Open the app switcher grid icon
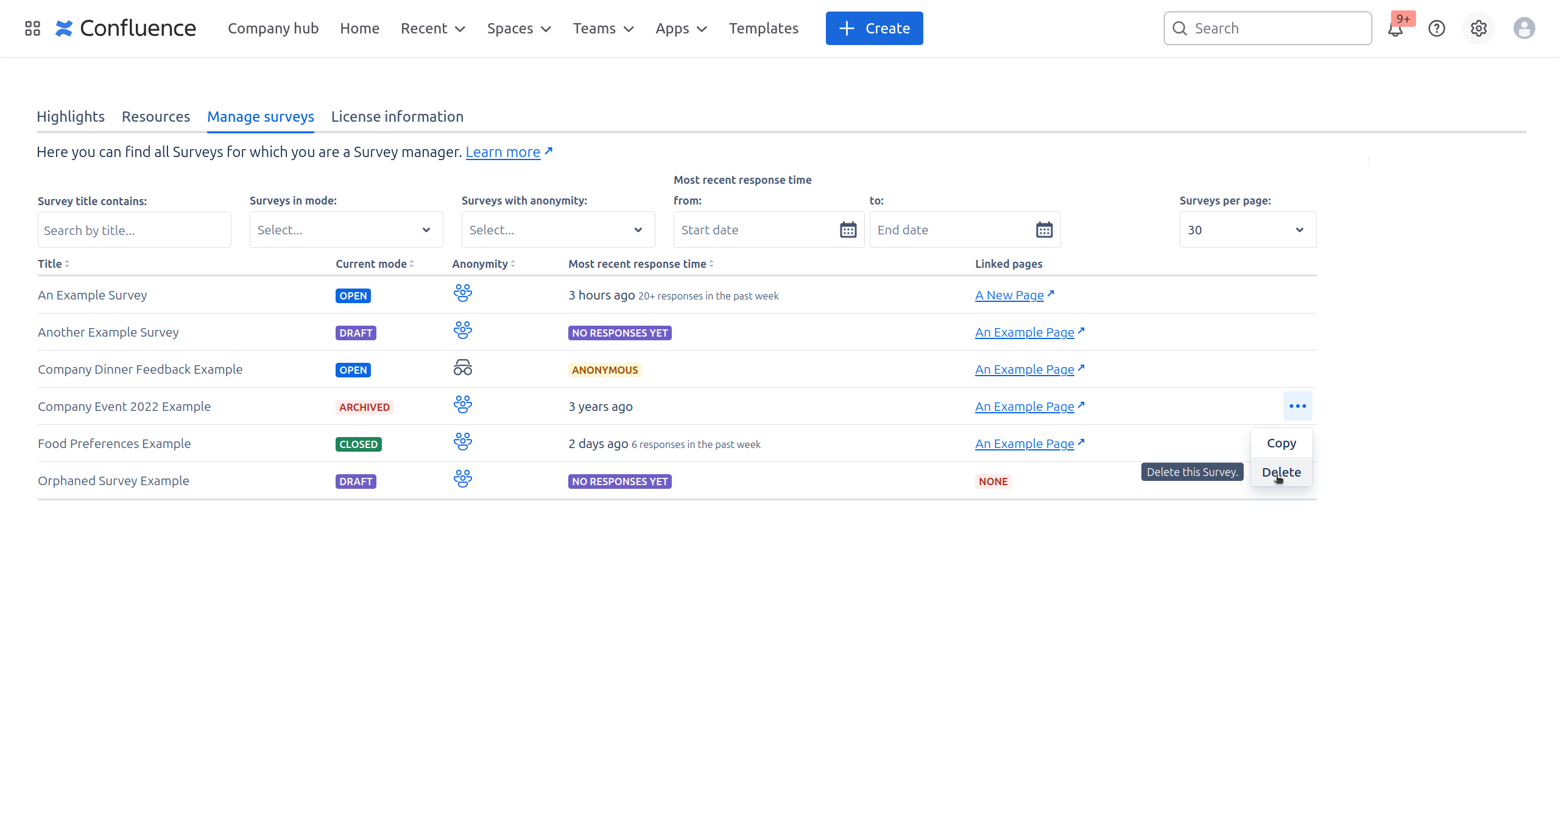 click(32, 29)
